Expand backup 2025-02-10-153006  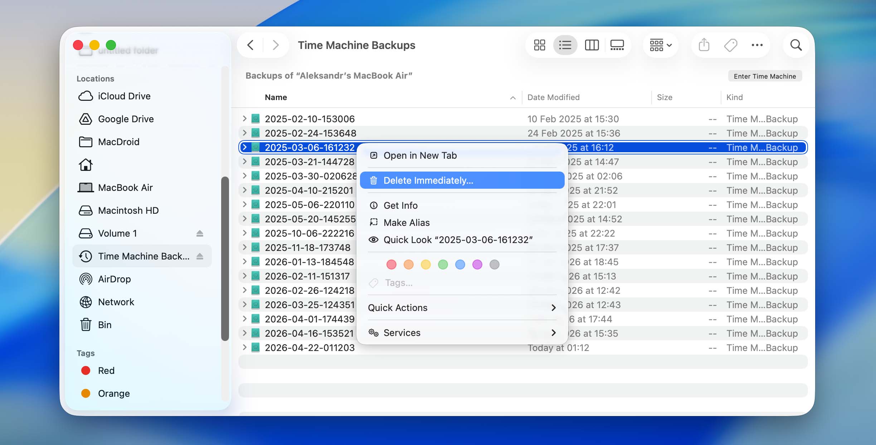pos(244,118)
